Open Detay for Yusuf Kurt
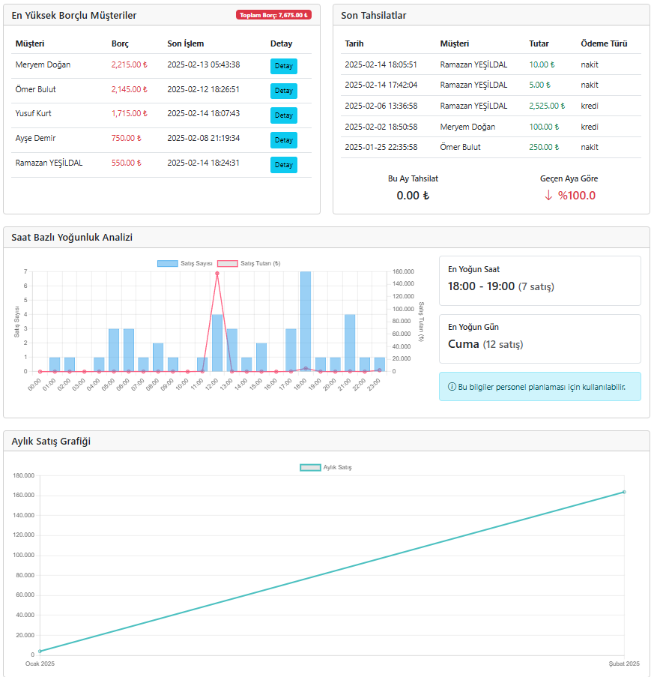The height and width of the screenshot is (677, 654). [x=283, y=115]
